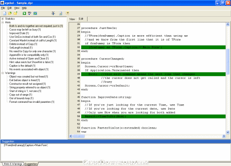Click the New file toolbar icon

click(5, 14)
